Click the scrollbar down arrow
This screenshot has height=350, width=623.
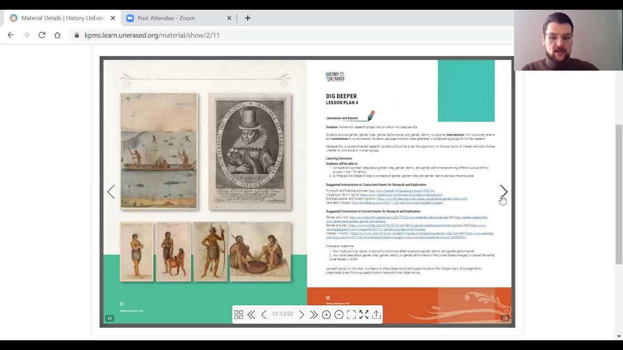619,336
